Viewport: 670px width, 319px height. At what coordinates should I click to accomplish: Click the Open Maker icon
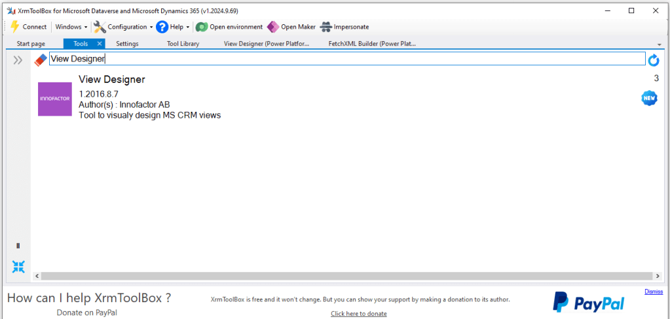[x=273, y=27]
